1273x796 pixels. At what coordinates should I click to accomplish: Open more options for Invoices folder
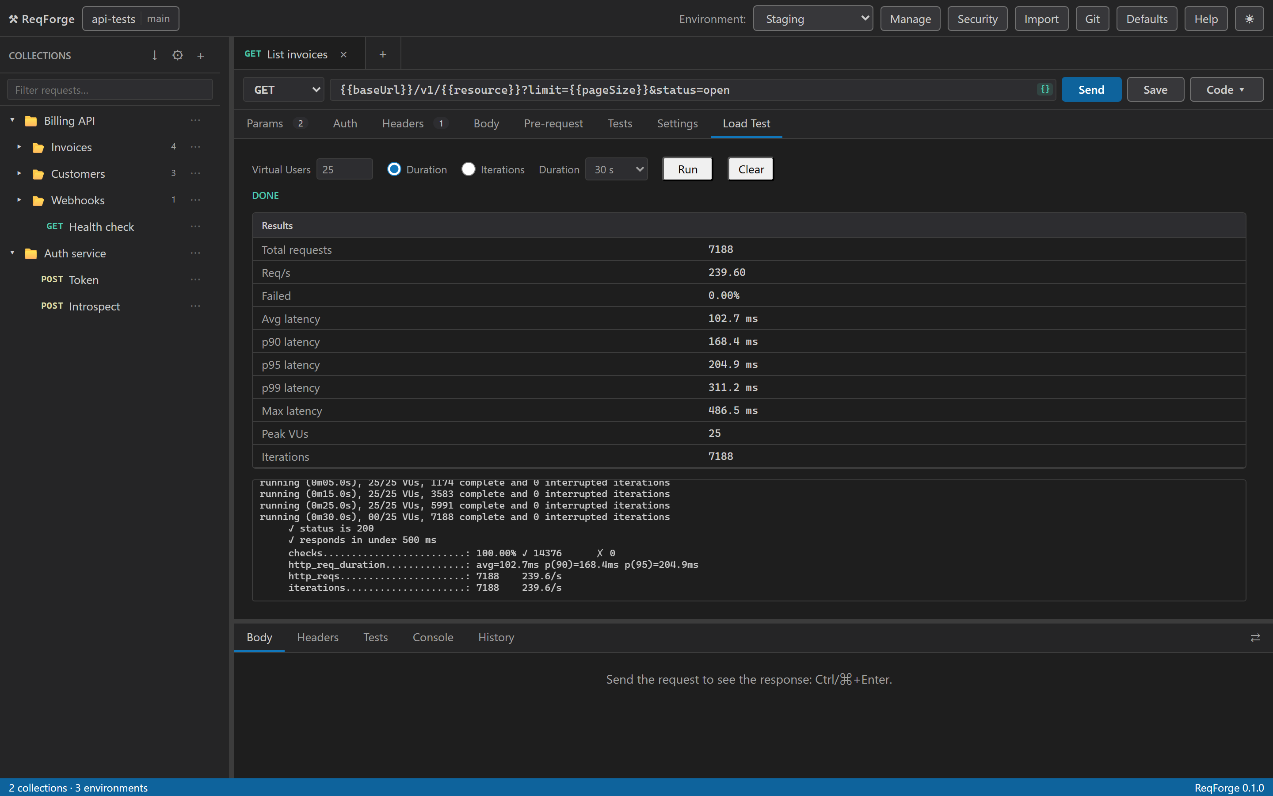tap(196, 147)
